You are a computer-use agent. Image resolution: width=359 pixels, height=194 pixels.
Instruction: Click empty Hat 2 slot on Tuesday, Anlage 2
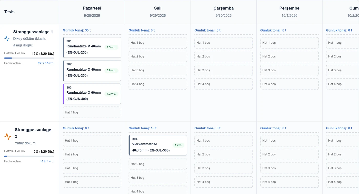158,164
